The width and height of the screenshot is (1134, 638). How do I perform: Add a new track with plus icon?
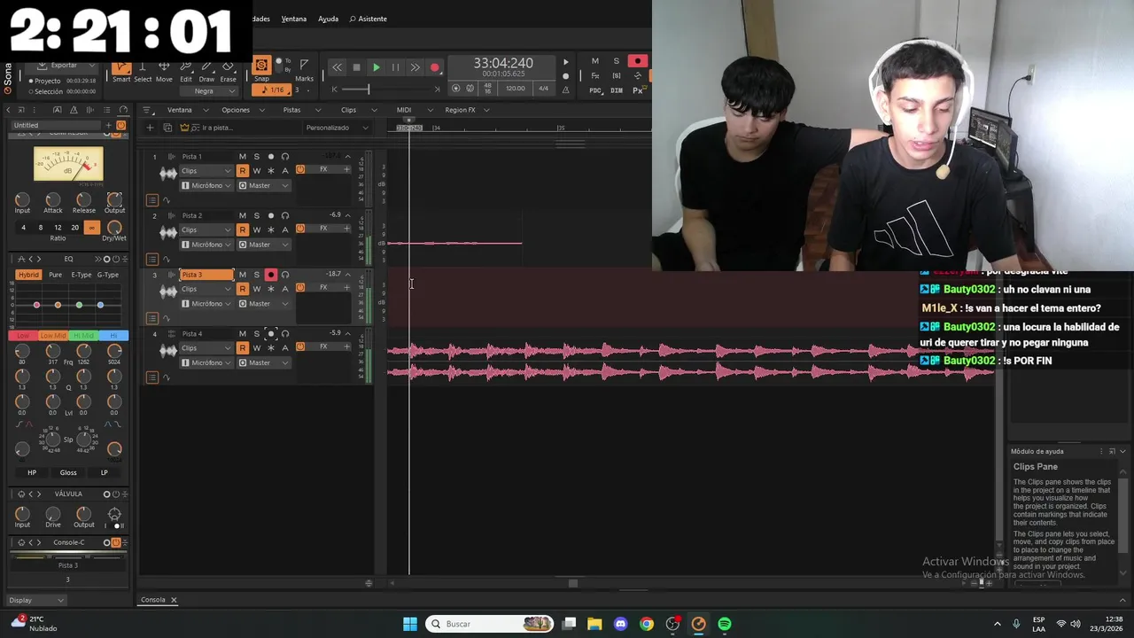point(150,128)
